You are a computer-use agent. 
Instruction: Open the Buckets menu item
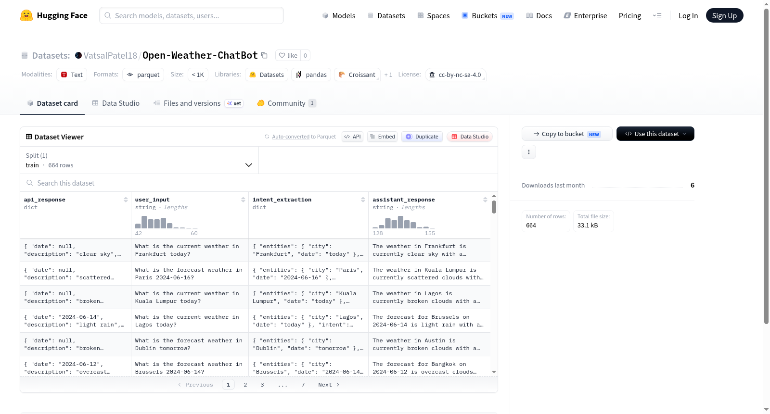click(488, 15)
